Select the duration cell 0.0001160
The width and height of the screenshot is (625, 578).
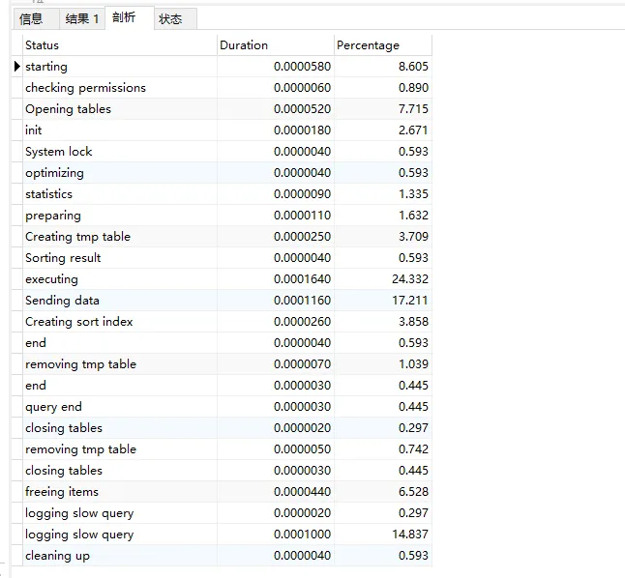pyautogui.click(x=276, y=301)
